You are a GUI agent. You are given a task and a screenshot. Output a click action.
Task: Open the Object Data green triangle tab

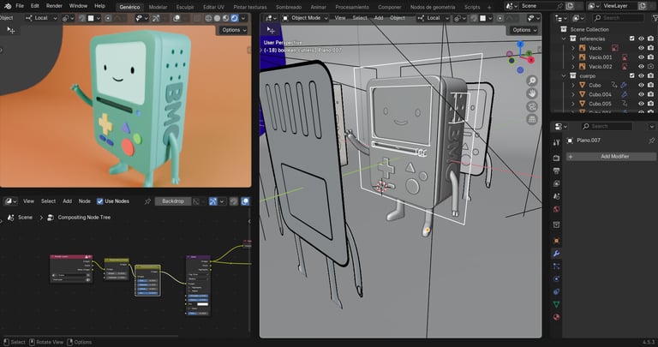click(x=556, y=304)
